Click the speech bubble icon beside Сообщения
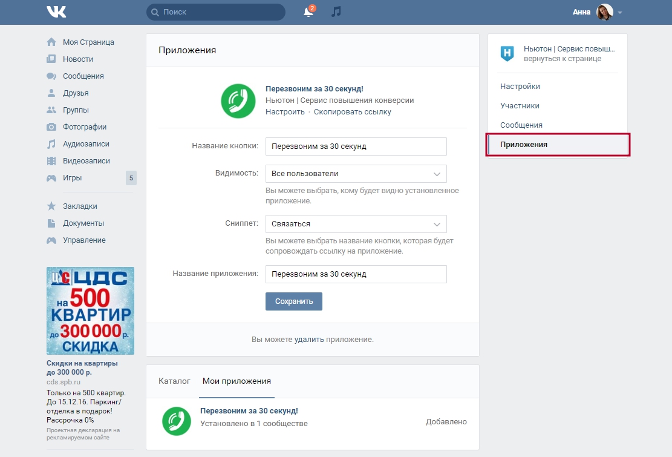The width and height of the screenshot is (672, 457). tap(51, 76)
